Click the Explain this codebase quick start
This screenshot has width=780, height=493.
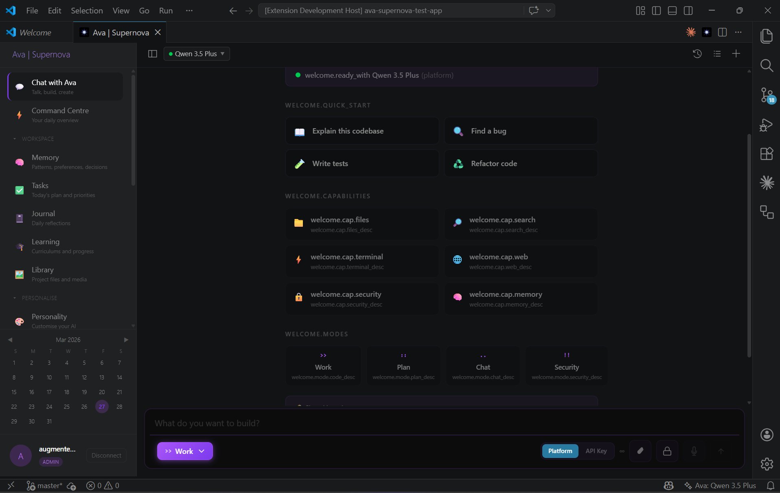(x=362, y=131)
